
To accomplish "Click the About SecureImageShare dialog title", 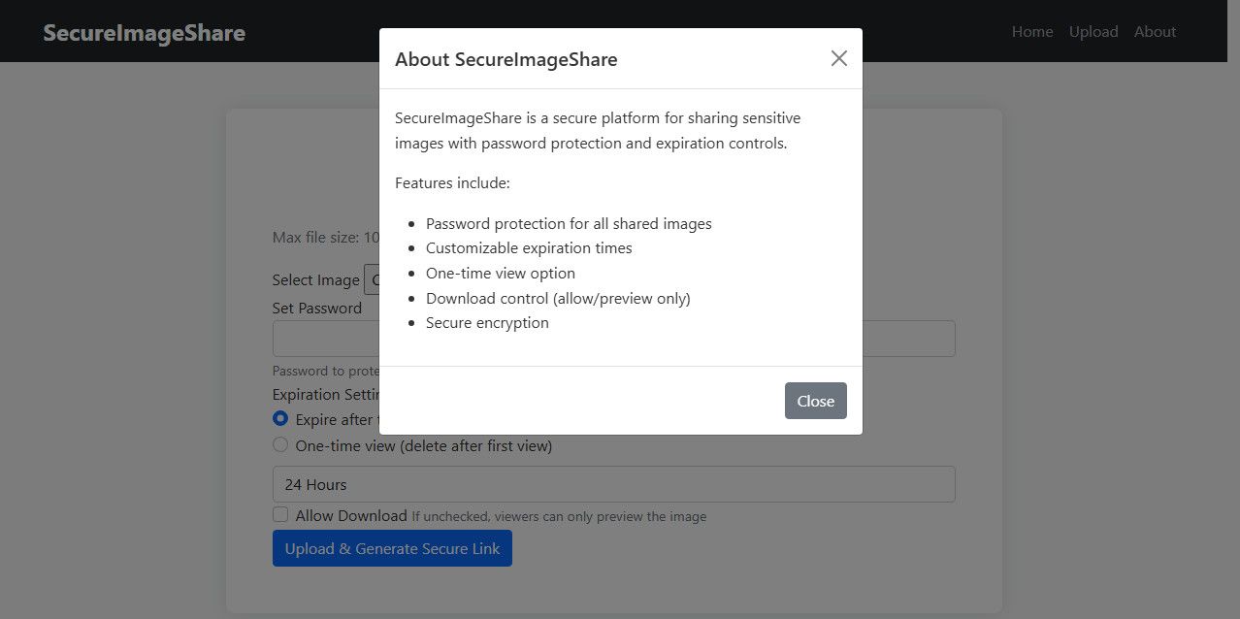I will point(506,59).
